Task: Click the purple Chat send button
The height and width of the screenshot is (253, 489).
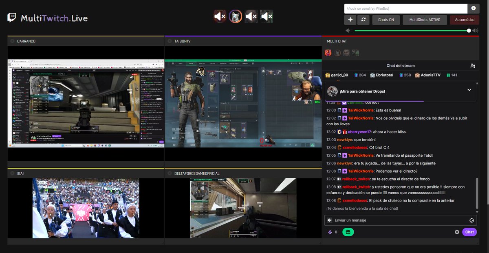Action: (x=469, y=232)
